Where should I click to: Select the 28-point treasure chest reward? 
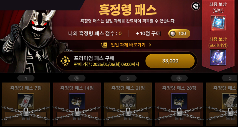tap(179, 101)
